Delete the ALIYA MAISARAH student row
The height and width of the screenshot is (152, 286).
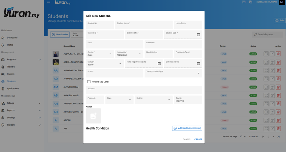click(278, 87)
